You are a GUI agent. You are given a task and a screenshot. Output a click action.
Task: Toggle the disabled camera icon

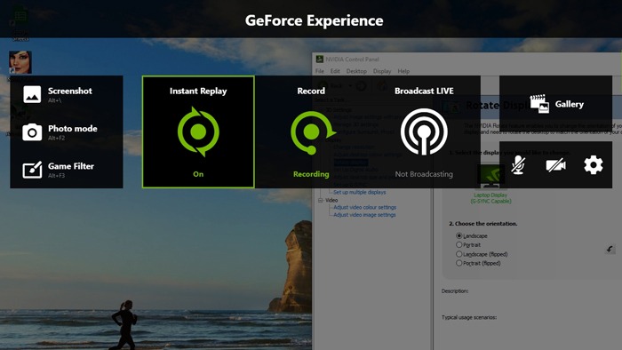[555, 165]
